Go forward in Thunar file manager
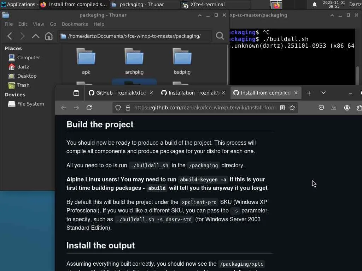 click(x=22, y=36)
